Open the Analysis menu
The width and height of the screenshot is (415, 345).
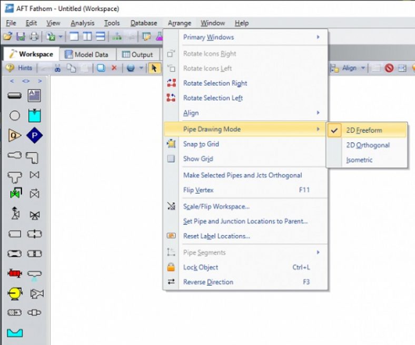(82, 23)
